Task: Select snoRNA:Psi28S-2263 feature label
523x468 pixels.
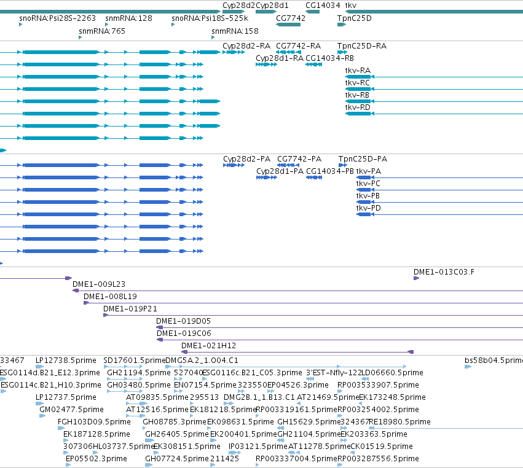Action: pyautogui.click(x=57, y=18)
